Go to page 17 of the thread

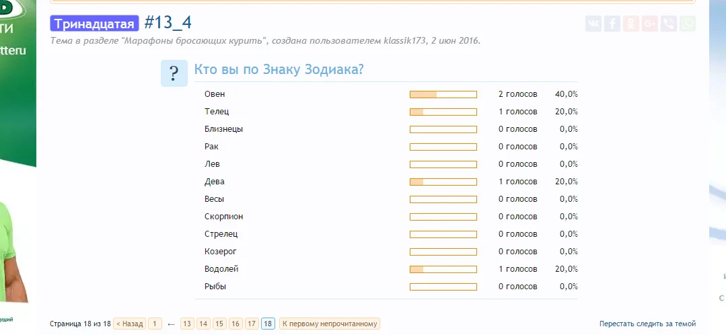pos(252,324)
